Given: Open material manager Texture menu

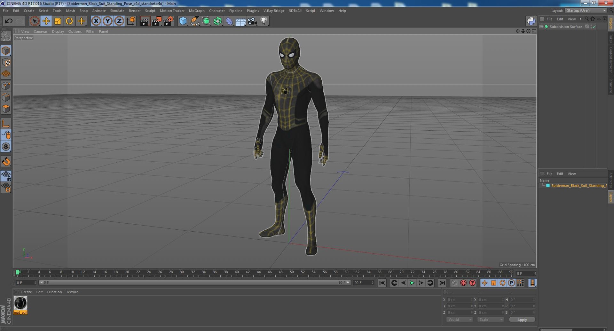Looking at the screenshot, I should [72, 292].
